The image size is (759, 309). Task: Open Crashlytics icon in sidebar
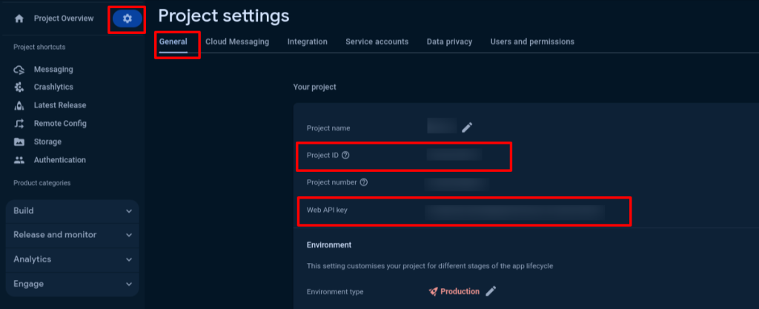pos(19,87)
